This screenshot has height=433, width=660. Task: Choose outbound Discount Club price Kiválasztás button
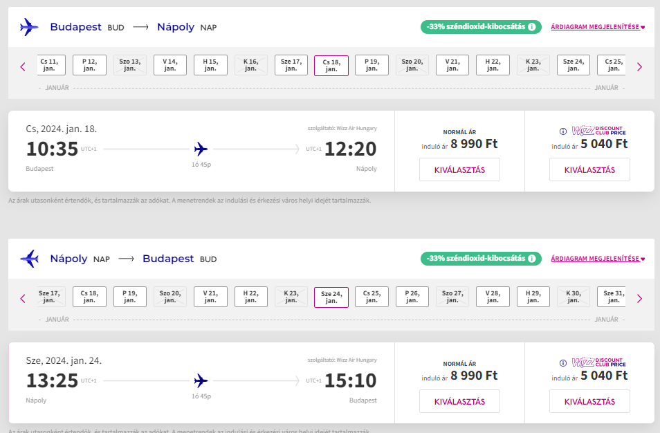click(x=589, y=169)
